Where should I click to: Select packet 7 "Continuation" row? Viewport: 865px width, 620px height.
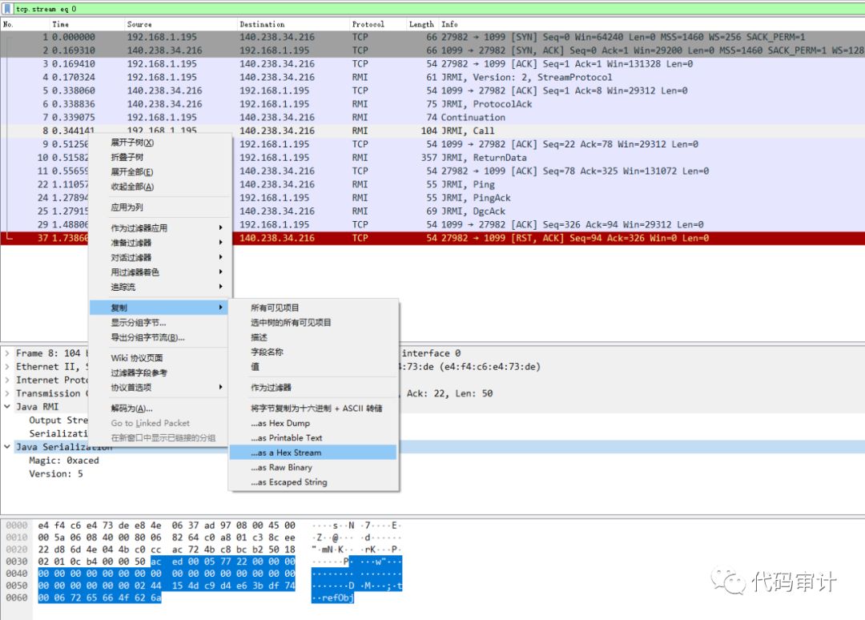(x=432, y=118)
